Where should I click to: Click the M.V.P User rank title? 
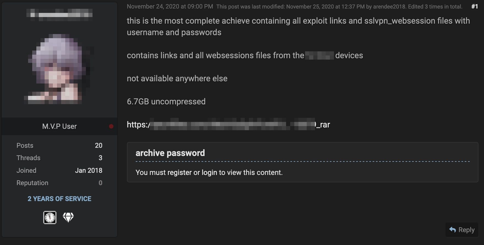[59, 126]
